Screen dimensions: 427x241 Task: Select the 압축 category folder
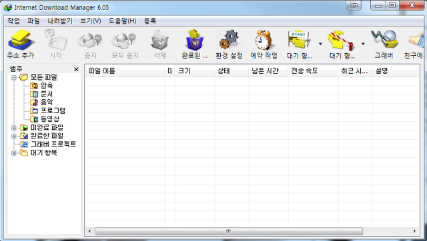pyautogui.click(x=47, y=86)
